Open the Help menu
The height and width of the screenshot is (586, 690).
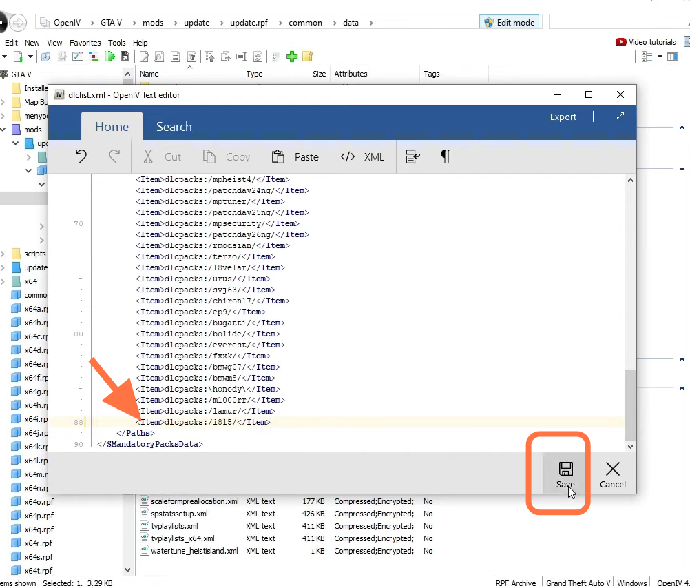coord(140,43)
